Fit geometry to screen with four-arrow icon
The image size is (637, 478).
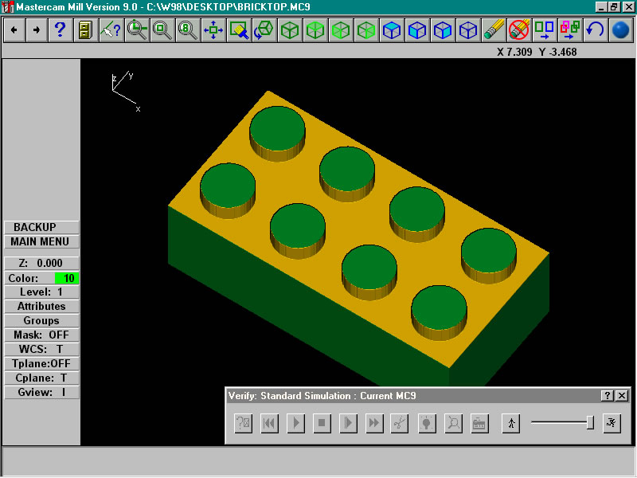click(213, 29)
